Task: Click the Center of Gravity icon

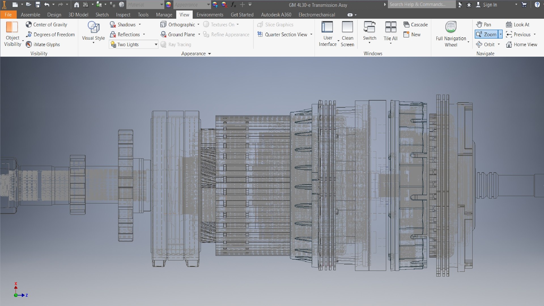Action: coord(29,25)
